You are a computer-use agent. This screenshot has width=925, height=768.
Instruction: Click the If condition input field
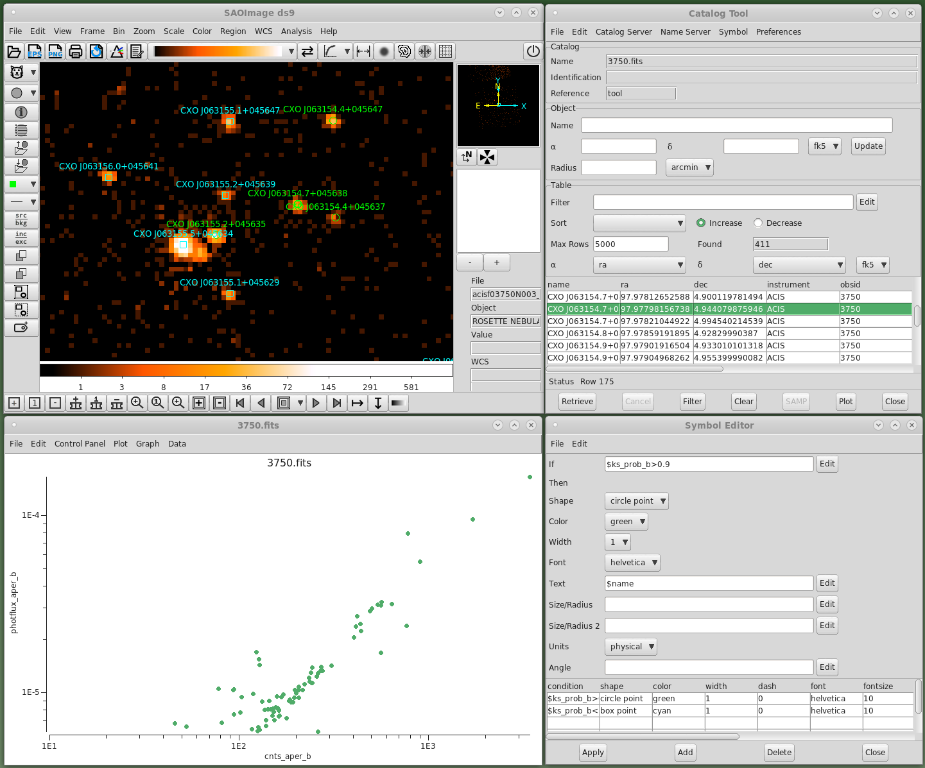pos(709,464)
